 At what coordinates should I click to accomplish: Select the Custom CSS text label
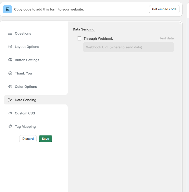coord(25,113)
